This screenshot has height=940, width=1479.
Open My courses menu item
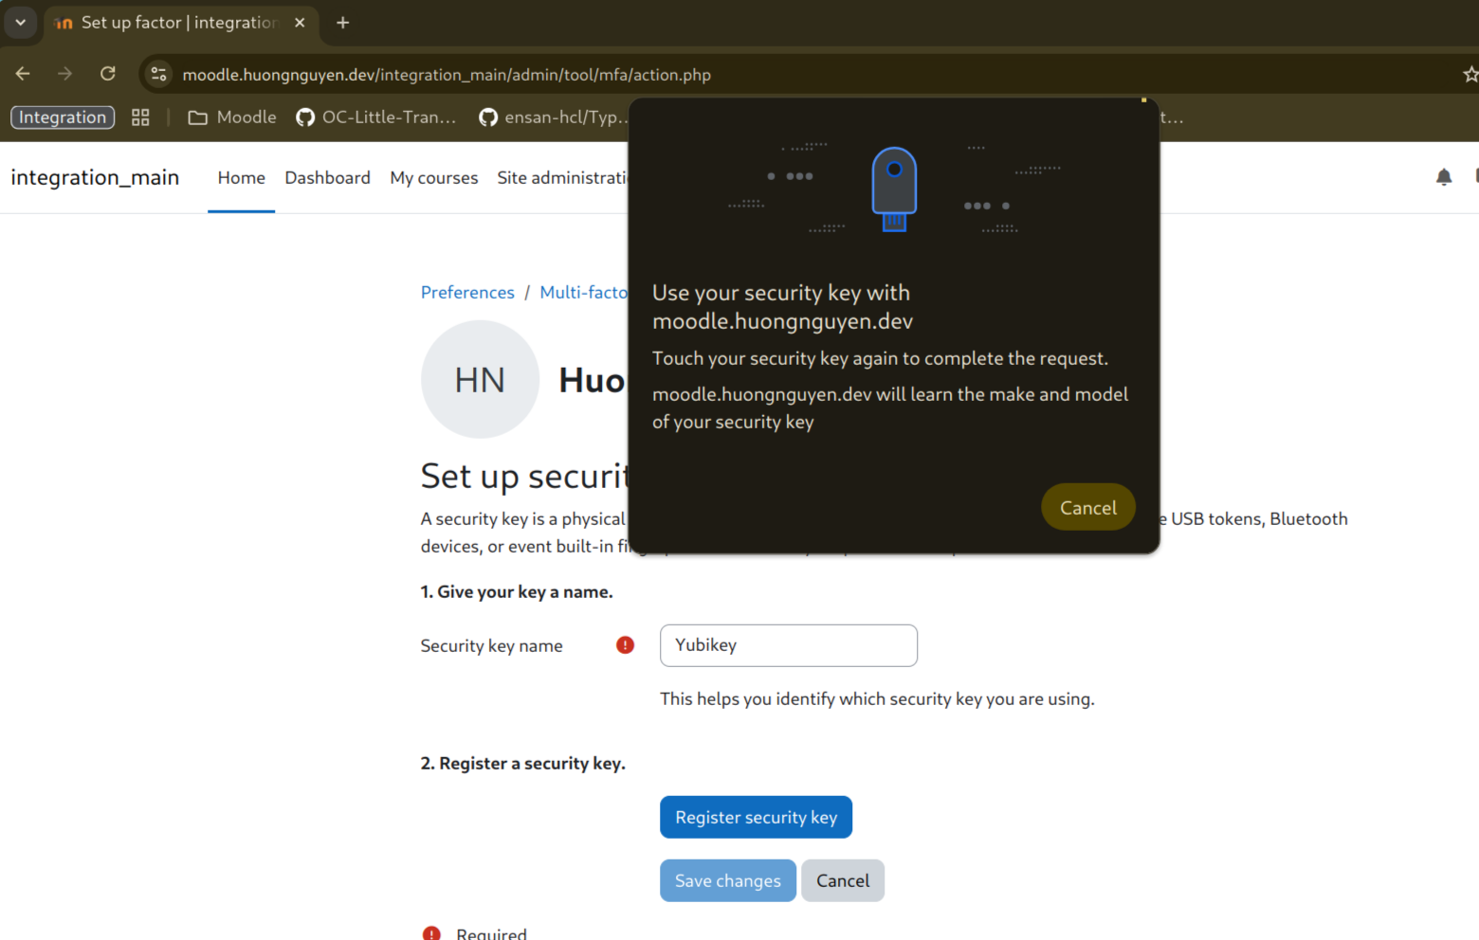tap(433, 178)
